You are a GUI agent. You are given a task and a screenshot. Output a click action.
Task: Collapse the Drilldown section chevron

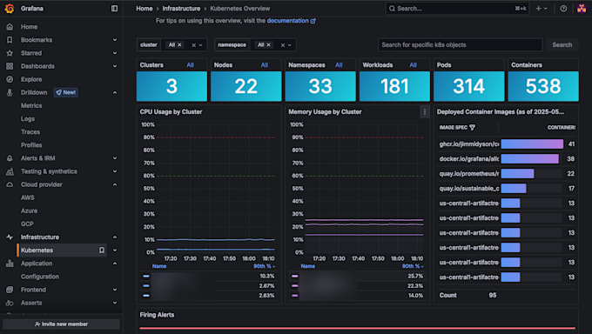(115, 92)
